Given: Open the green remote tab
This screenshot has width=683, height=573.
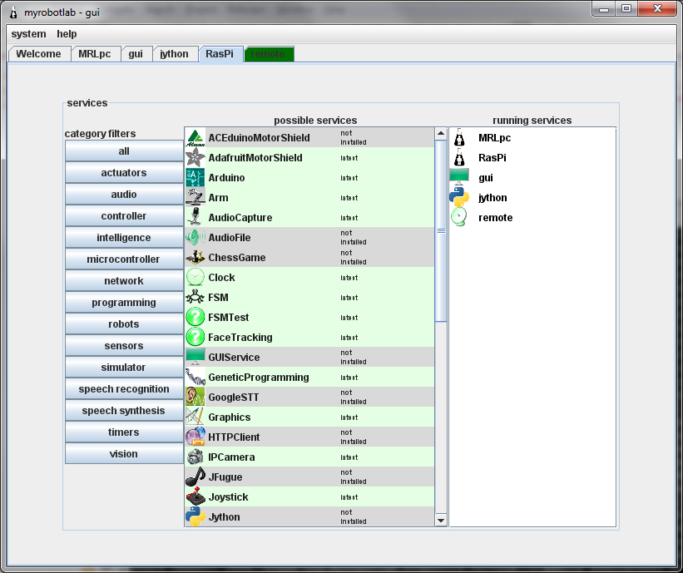Looking at the screenshot, I should pyautogui.click(x=269, y=54).
